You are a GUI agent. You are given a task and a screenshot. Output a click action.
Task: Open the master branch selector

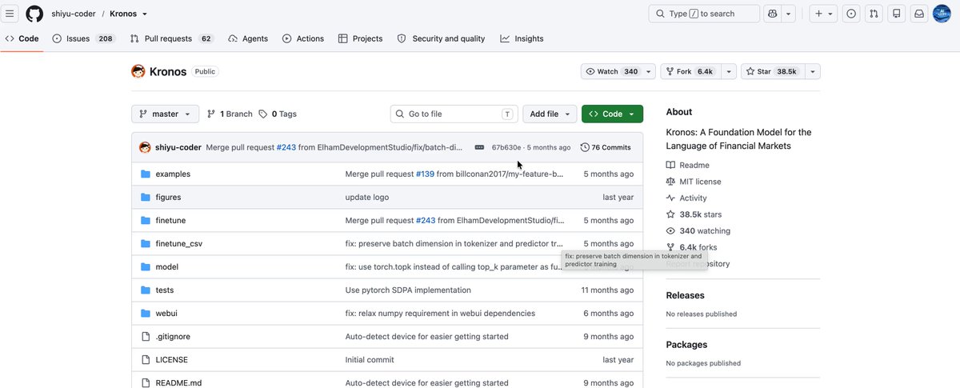tap(165, 114)
